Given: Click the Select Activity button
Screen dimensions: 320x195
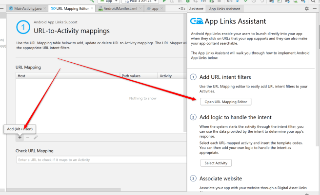Looking at the screenshot, I should coord(215,163).
